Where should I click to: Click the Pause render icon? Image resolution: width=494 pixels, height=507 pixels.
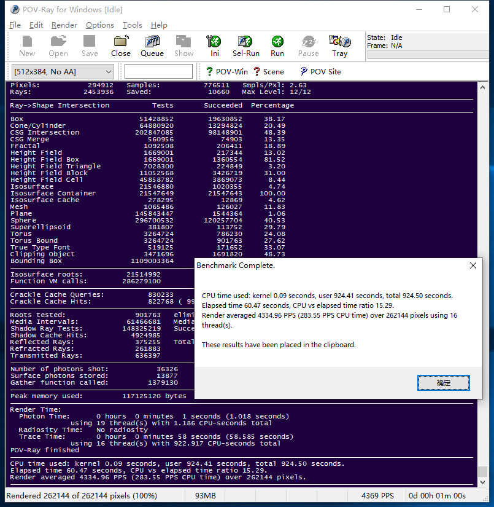tap(308, 46)
